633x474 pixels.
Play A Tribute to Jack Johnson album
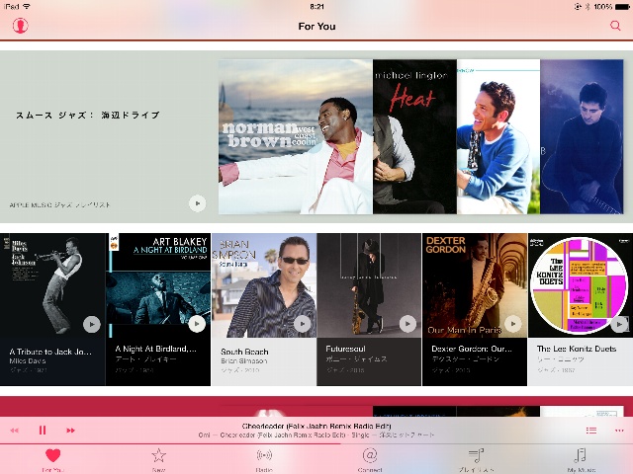(92, 324)
